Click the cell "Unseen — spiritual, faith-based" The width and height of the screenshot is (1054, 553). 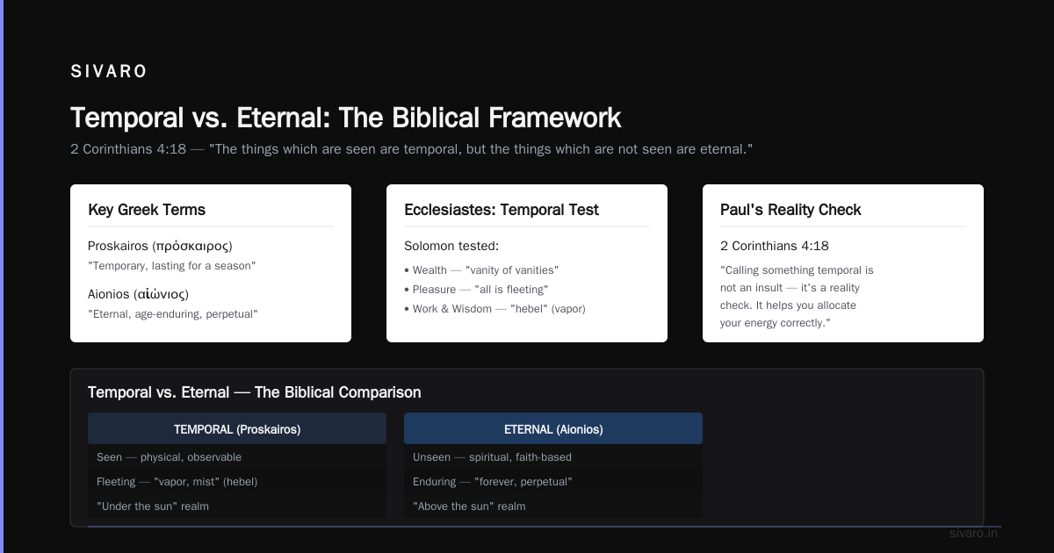(553, 457)
